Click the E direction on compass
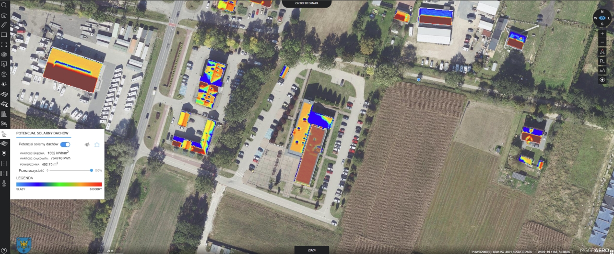This screenshot has height=254, width=614. (x=609, y=18)
